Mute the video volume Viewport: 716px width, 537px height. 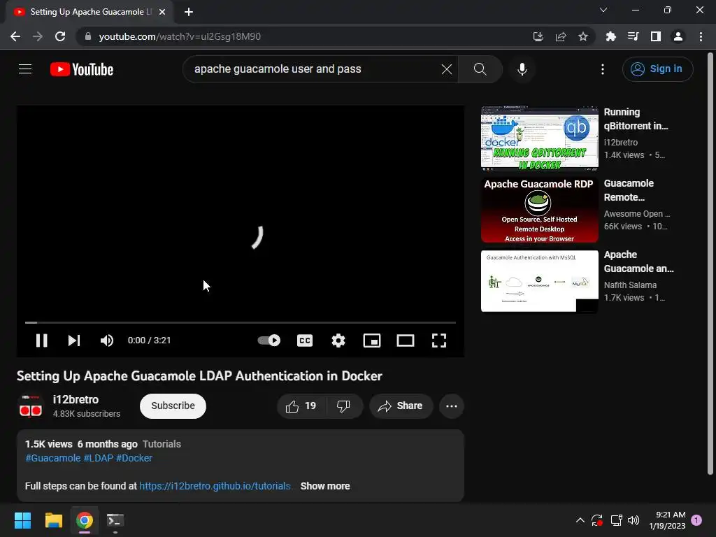click(107, 341)
